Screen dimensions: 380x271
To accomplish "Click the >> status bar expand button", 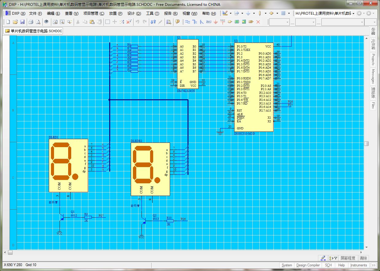I will click(x=373, y=265).
